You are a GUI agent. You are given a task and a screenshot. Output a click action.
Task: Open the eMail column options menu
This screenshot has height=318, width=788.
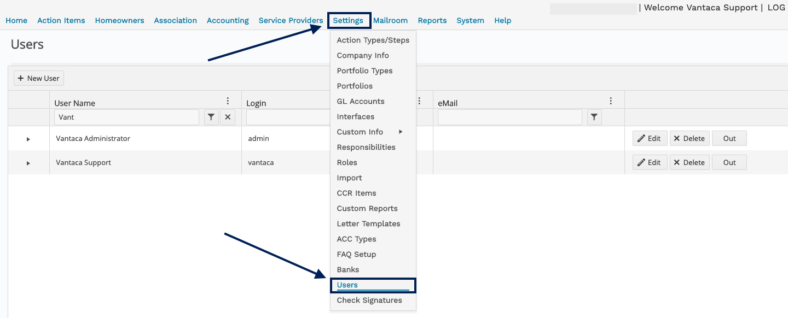click(611, 101)
